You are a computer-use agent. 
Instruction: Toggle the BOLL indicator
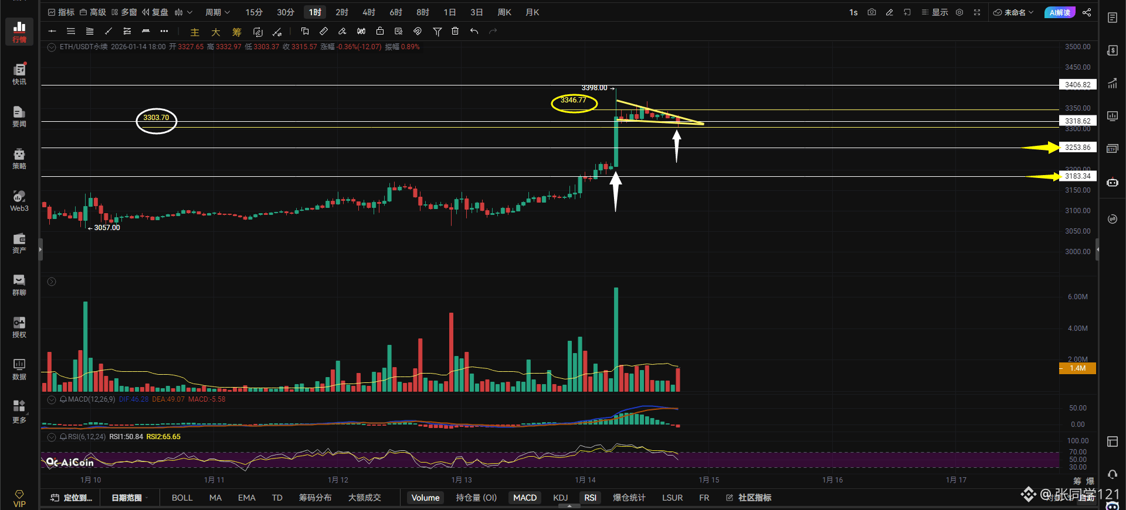pyautogui.click(x=182, y=498)
